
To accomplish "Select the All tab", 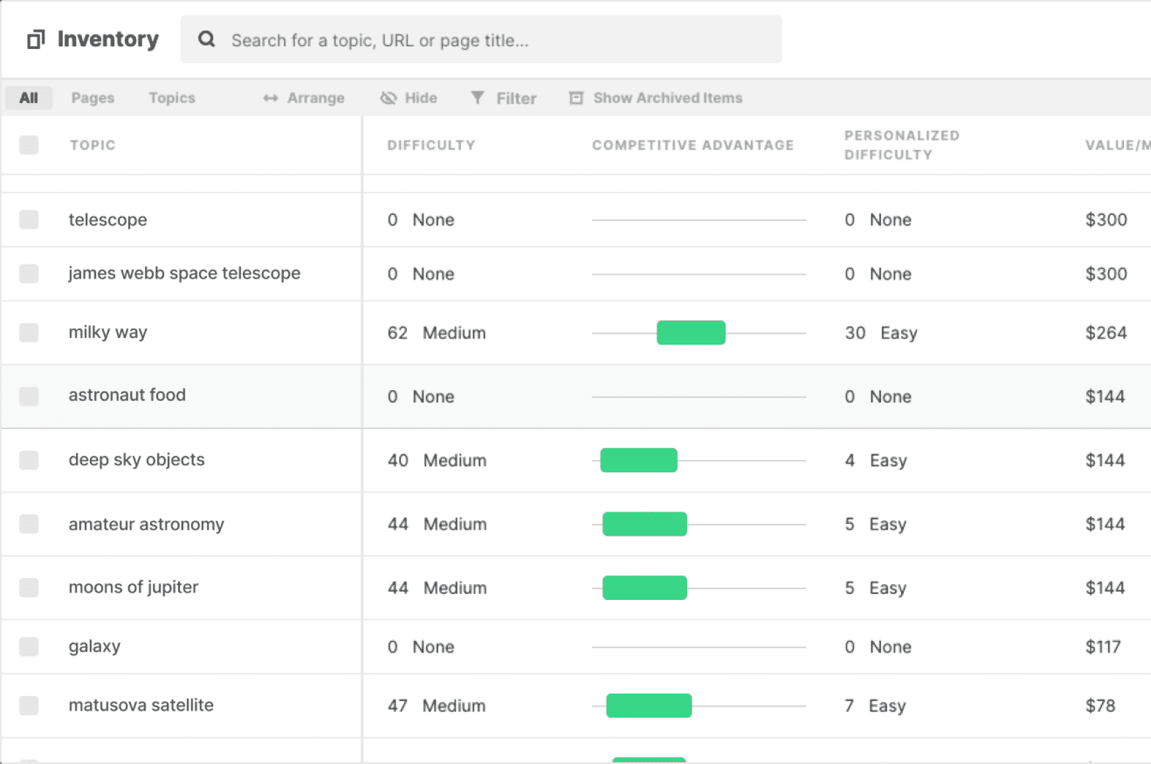I will point(28,99).
